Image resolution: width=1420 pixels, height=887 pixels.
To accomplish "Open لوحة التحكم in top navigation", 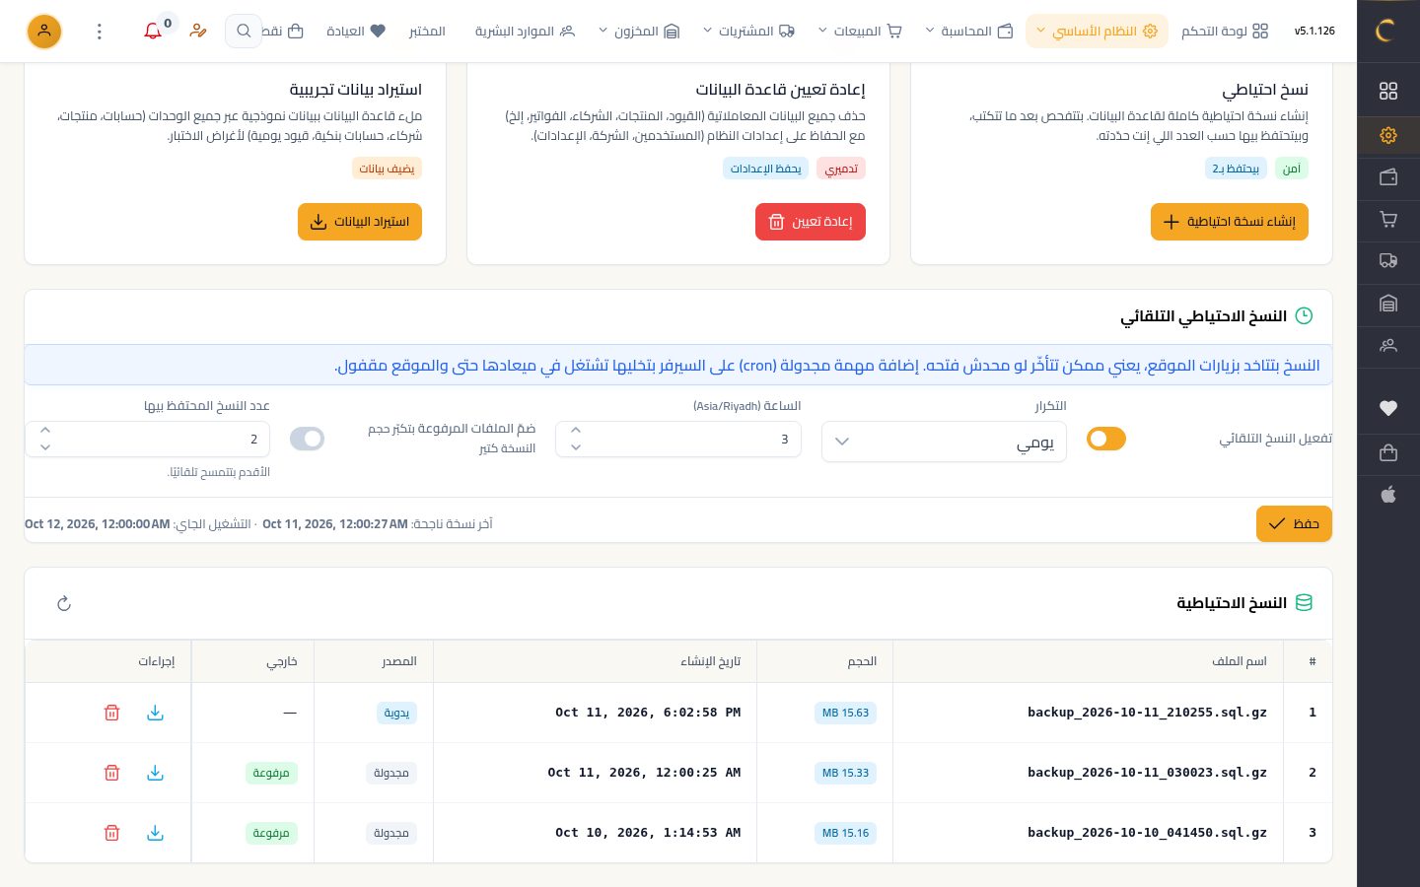I will 1224,32.
